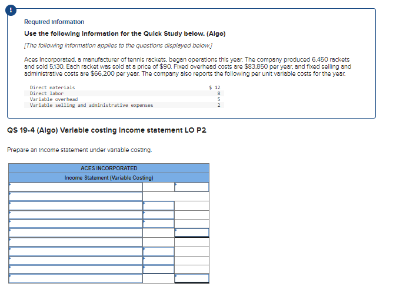Select the tenth row middle amount field
The width and height of the screenshot is (393, 307).
click(158, 269)
